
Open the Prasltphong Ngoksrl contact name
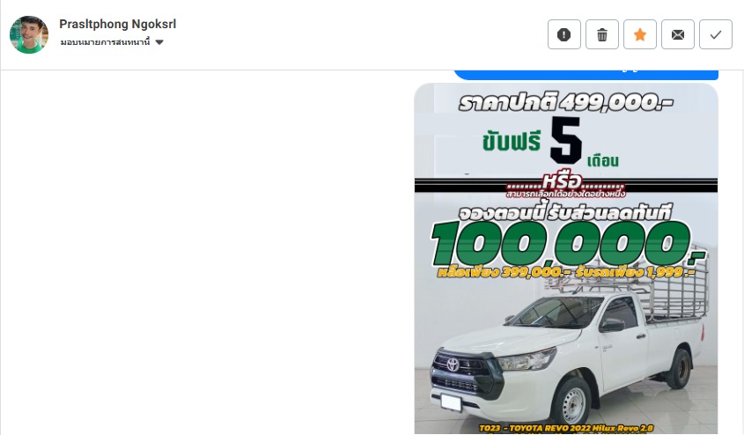(x=117, y=24)
